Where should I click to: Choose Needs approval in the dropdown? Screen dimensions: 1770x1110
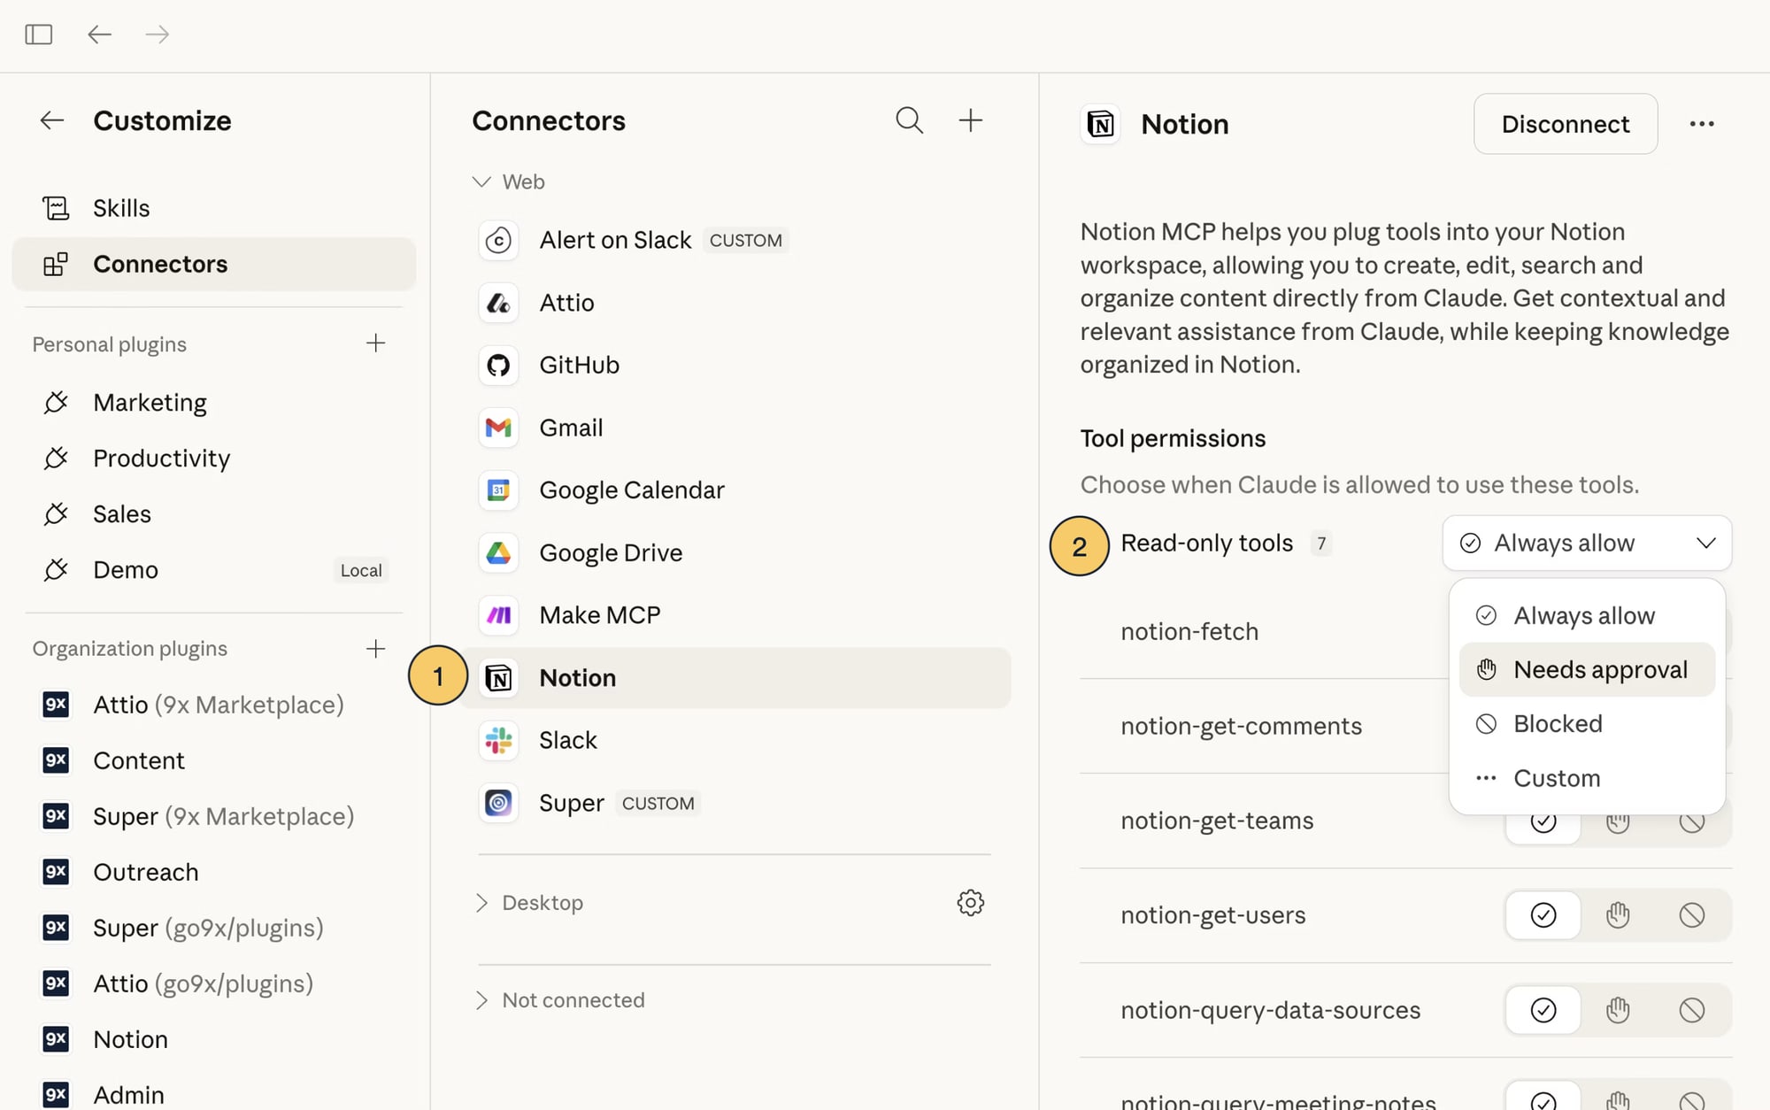point(1587,669)
